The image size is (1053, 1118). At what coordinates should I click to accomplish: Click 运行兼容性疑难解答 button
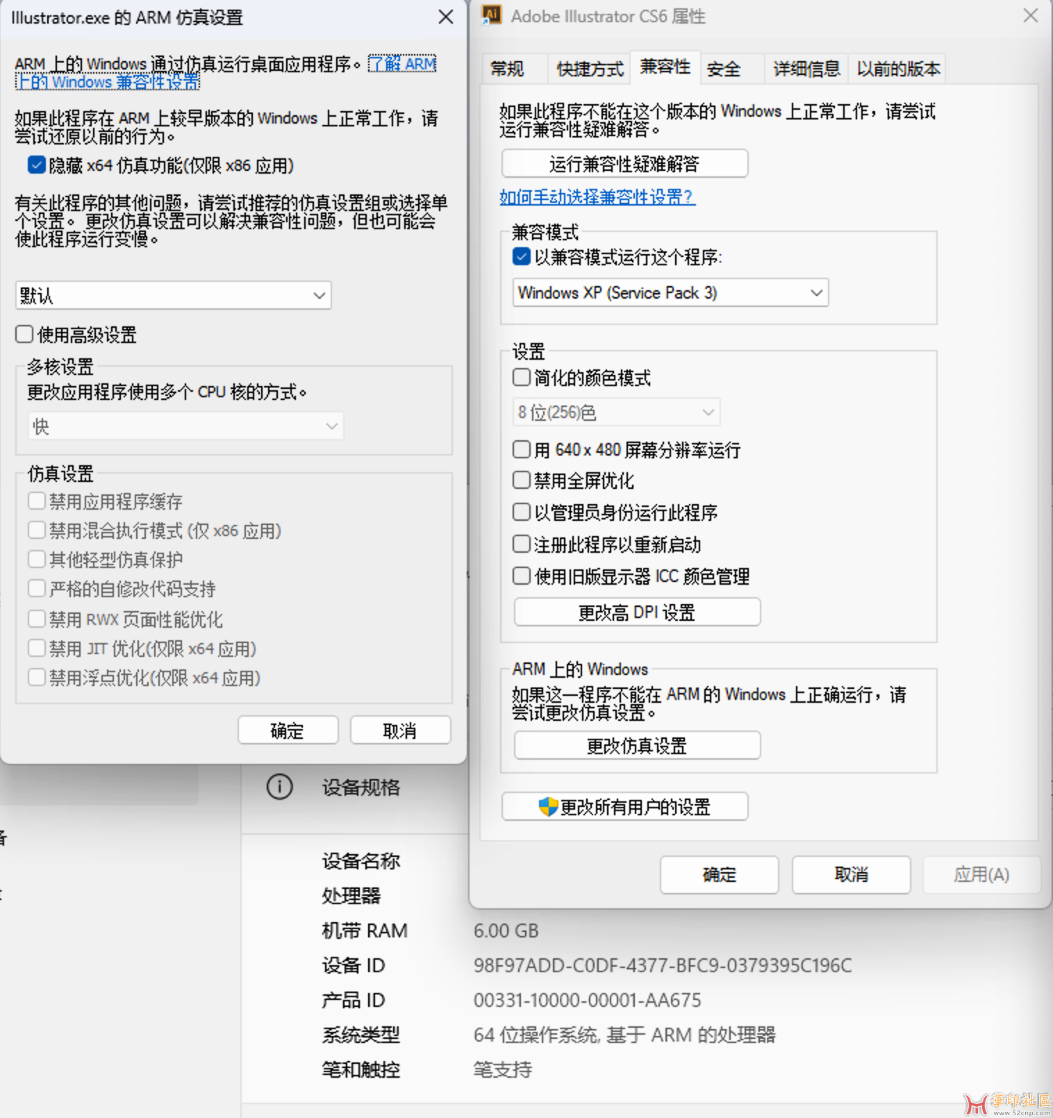[624, 164]
